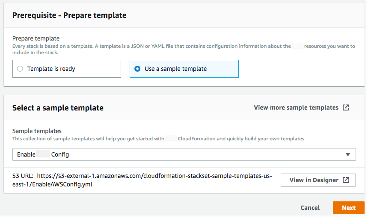The width and height of the screenshot is (368, 218).
Task: Click the external link icon inside View in Designer
Action: point(346,180)
